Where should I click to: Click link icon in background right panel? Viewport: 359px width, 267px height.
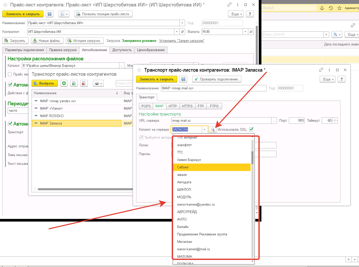[353, 25]
